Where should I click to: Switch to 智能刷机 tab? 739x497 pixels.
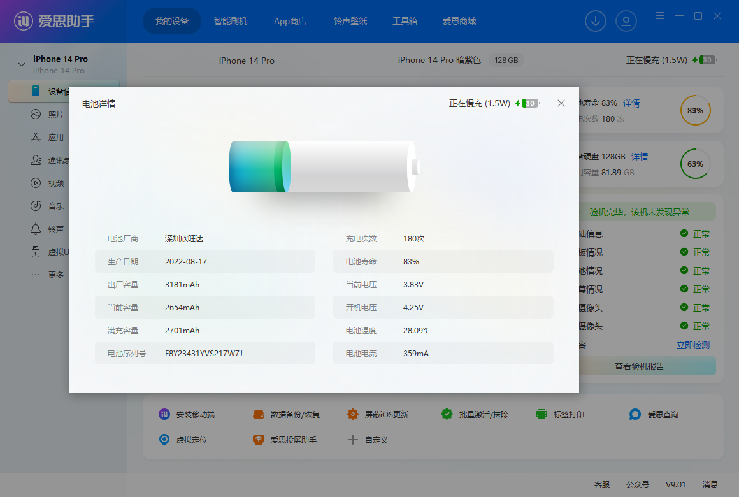pos(231,21)
